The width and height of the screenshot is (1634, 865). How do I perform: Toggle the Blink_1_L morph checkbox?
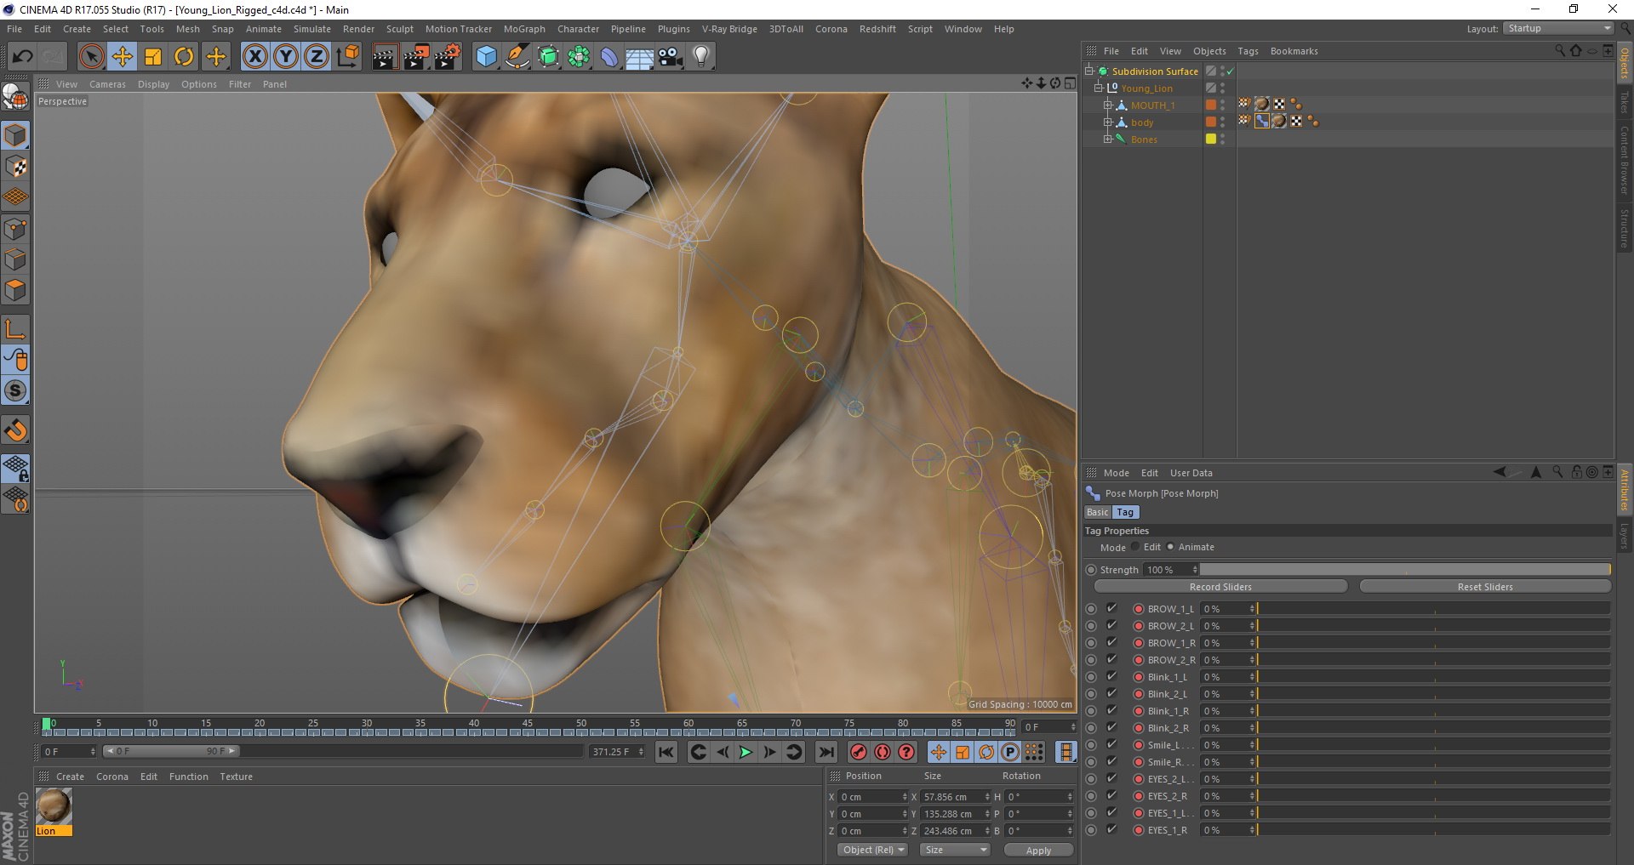point(1111,677)
